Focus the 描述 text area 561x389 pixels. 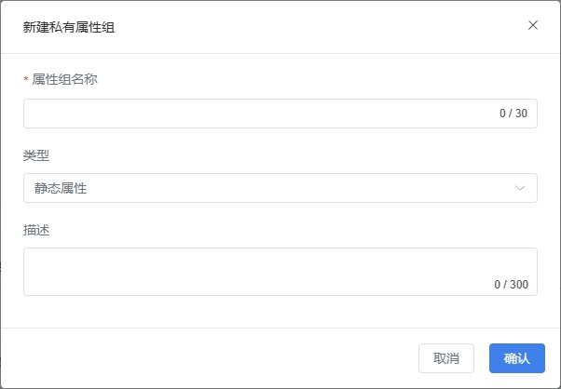(x=252, y=266)
